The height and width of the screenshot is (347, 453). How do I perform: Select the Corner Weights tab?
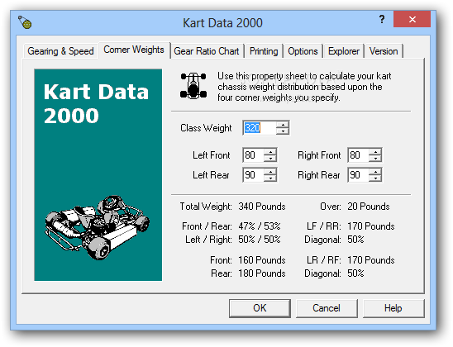pyautogui.click(x=134, y=50)
